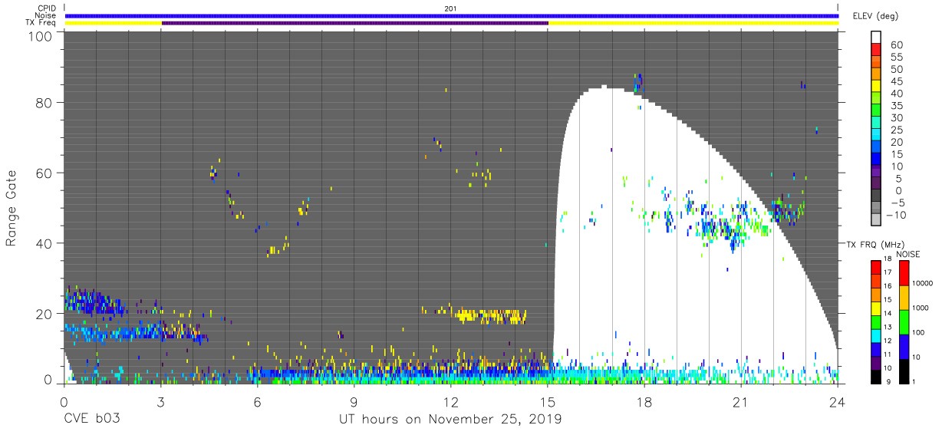Click the blue scatter cluster near gate 23 at 1 UT

pyautogui.click(x=95, y=303)
